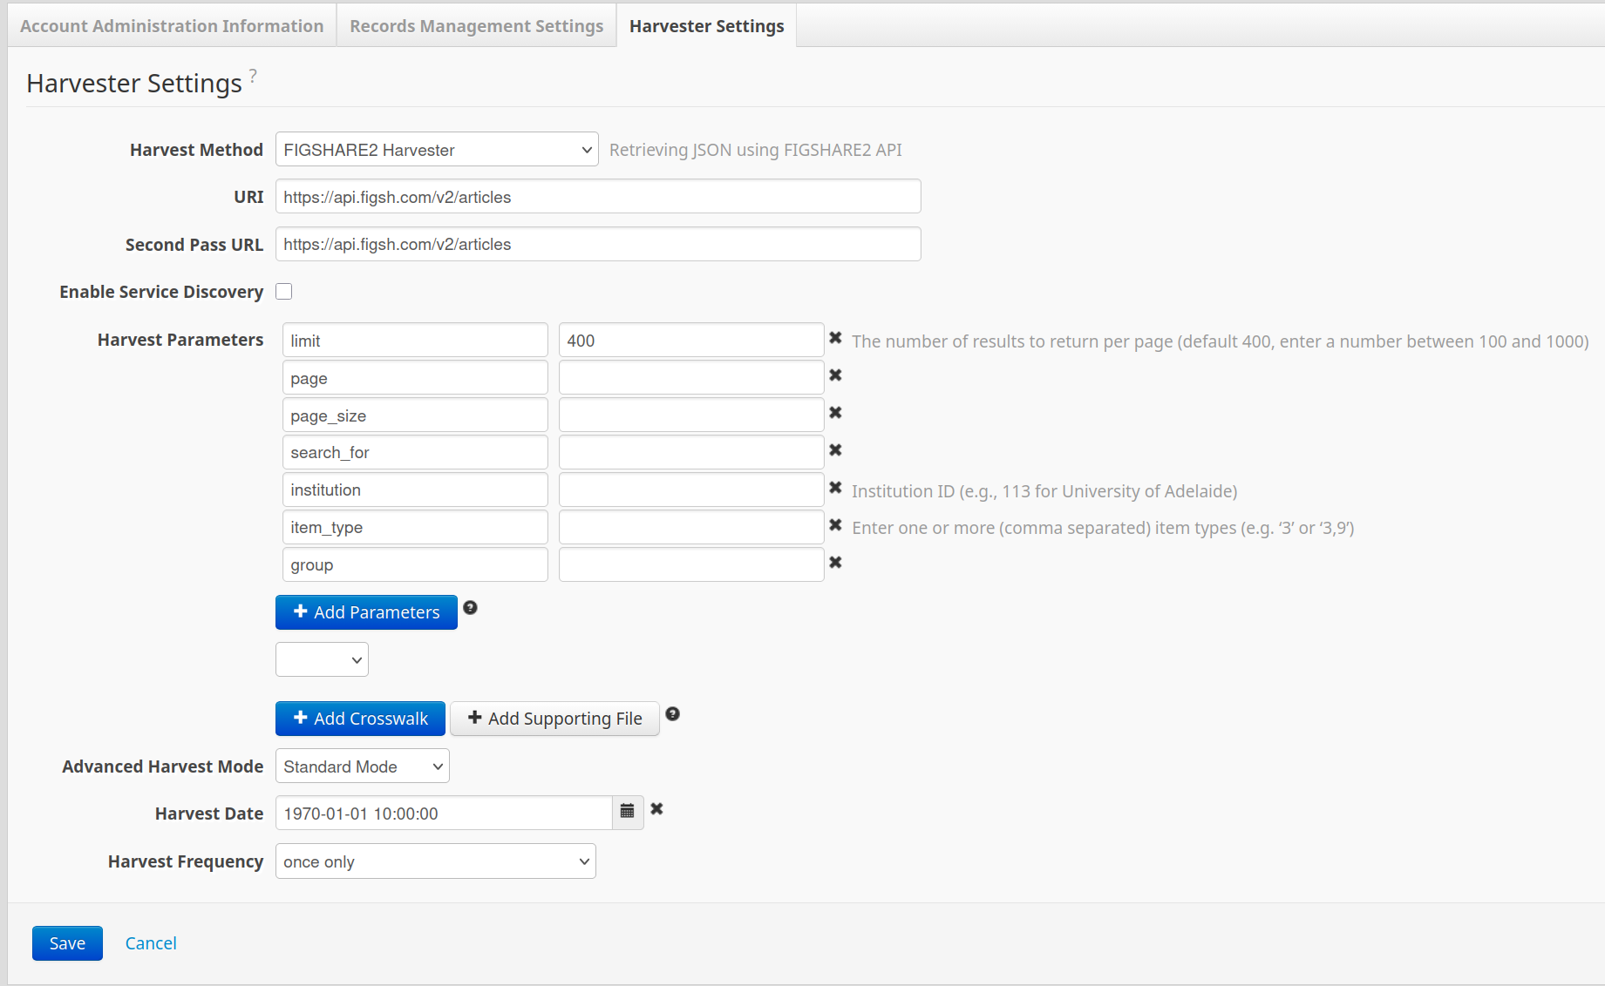Show help for crosswalk and supporting files
Image resolution: width=1605 pixels, height=986 pixels.
click(x=673, y=714)
